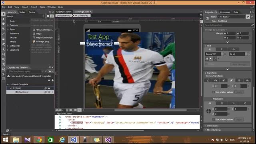Switch to the AppStyles.xaml document tab
This screenshot has width=256, height=144.
pyautogui.click(x=64, y=12)
